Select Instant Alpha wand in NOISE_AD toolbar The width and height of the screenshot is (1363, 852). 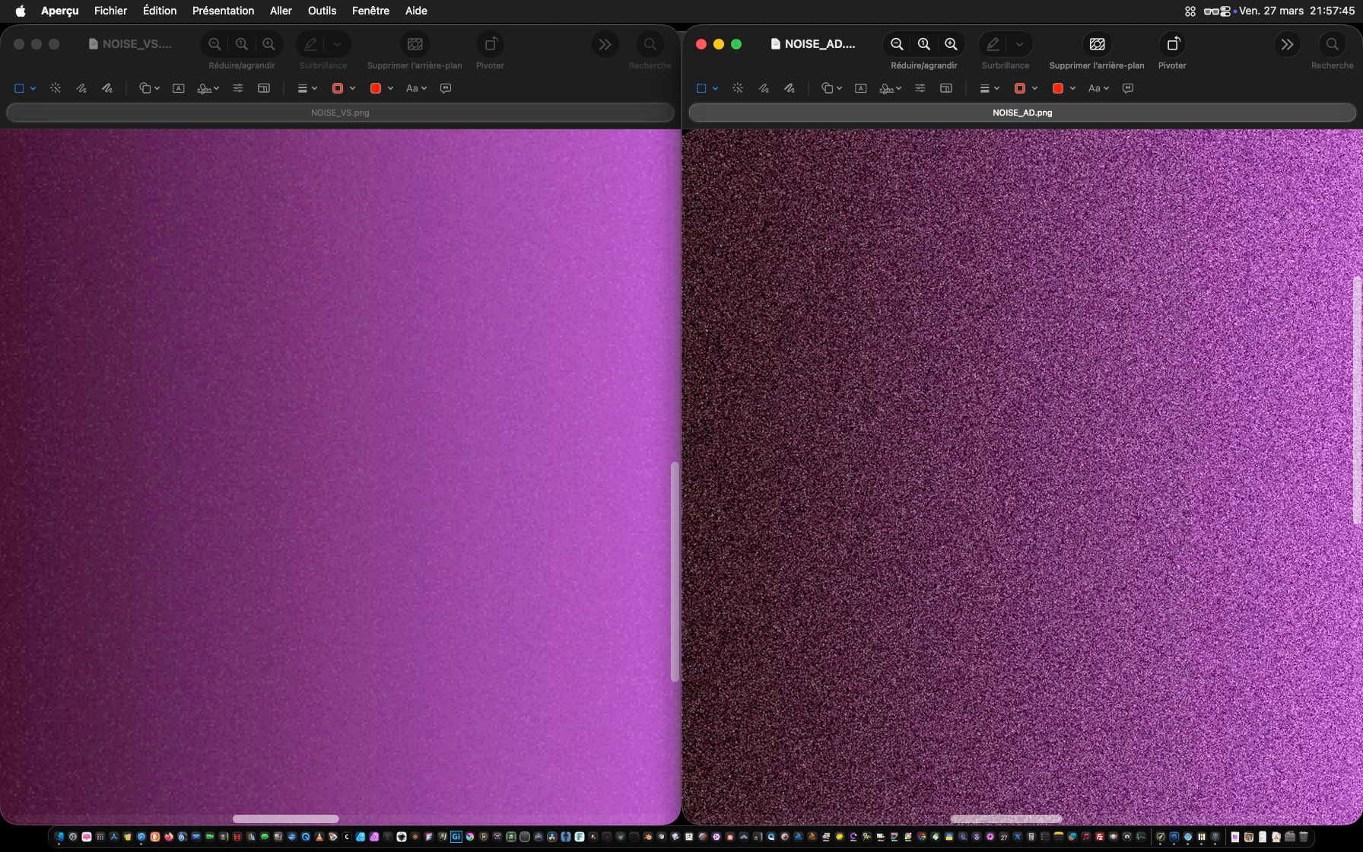click(x=738, y=88)
